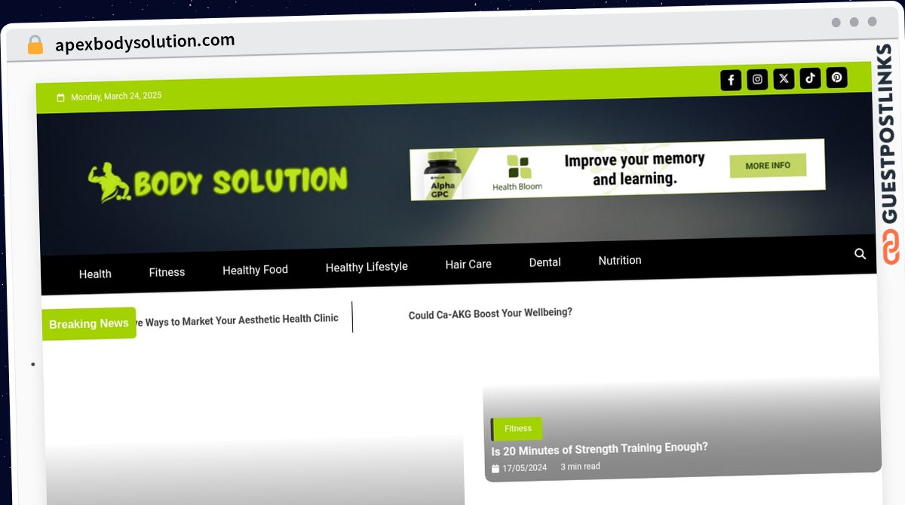Screen dimensions: 905x505
Task: Click the green Fitness category tag
Action: [x=517, y=429]
